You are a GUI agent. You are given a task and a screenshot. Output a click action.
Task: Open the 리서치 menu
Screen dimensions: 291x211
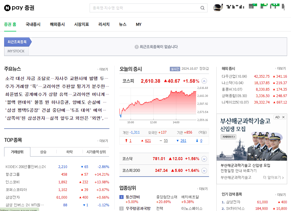coord(104,24)
